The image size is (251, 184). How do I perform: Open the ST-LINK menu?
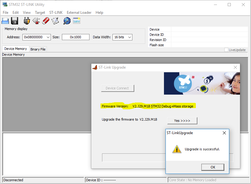(x=56, y=13)
